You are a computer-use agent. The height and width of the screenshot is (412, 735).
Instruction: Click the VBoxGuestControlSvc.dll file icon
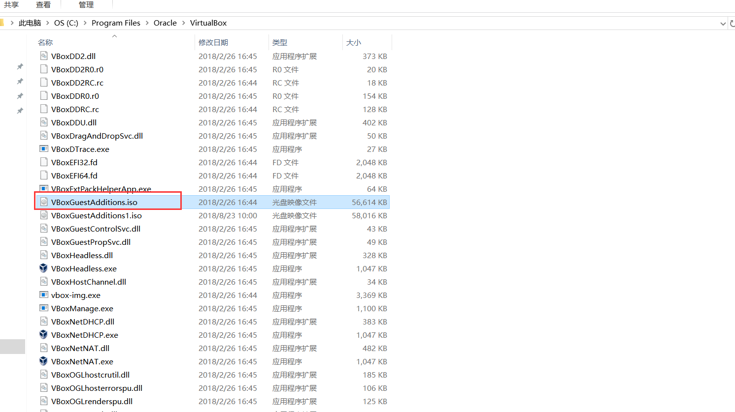pyautogui.click(x=44, y=229)
